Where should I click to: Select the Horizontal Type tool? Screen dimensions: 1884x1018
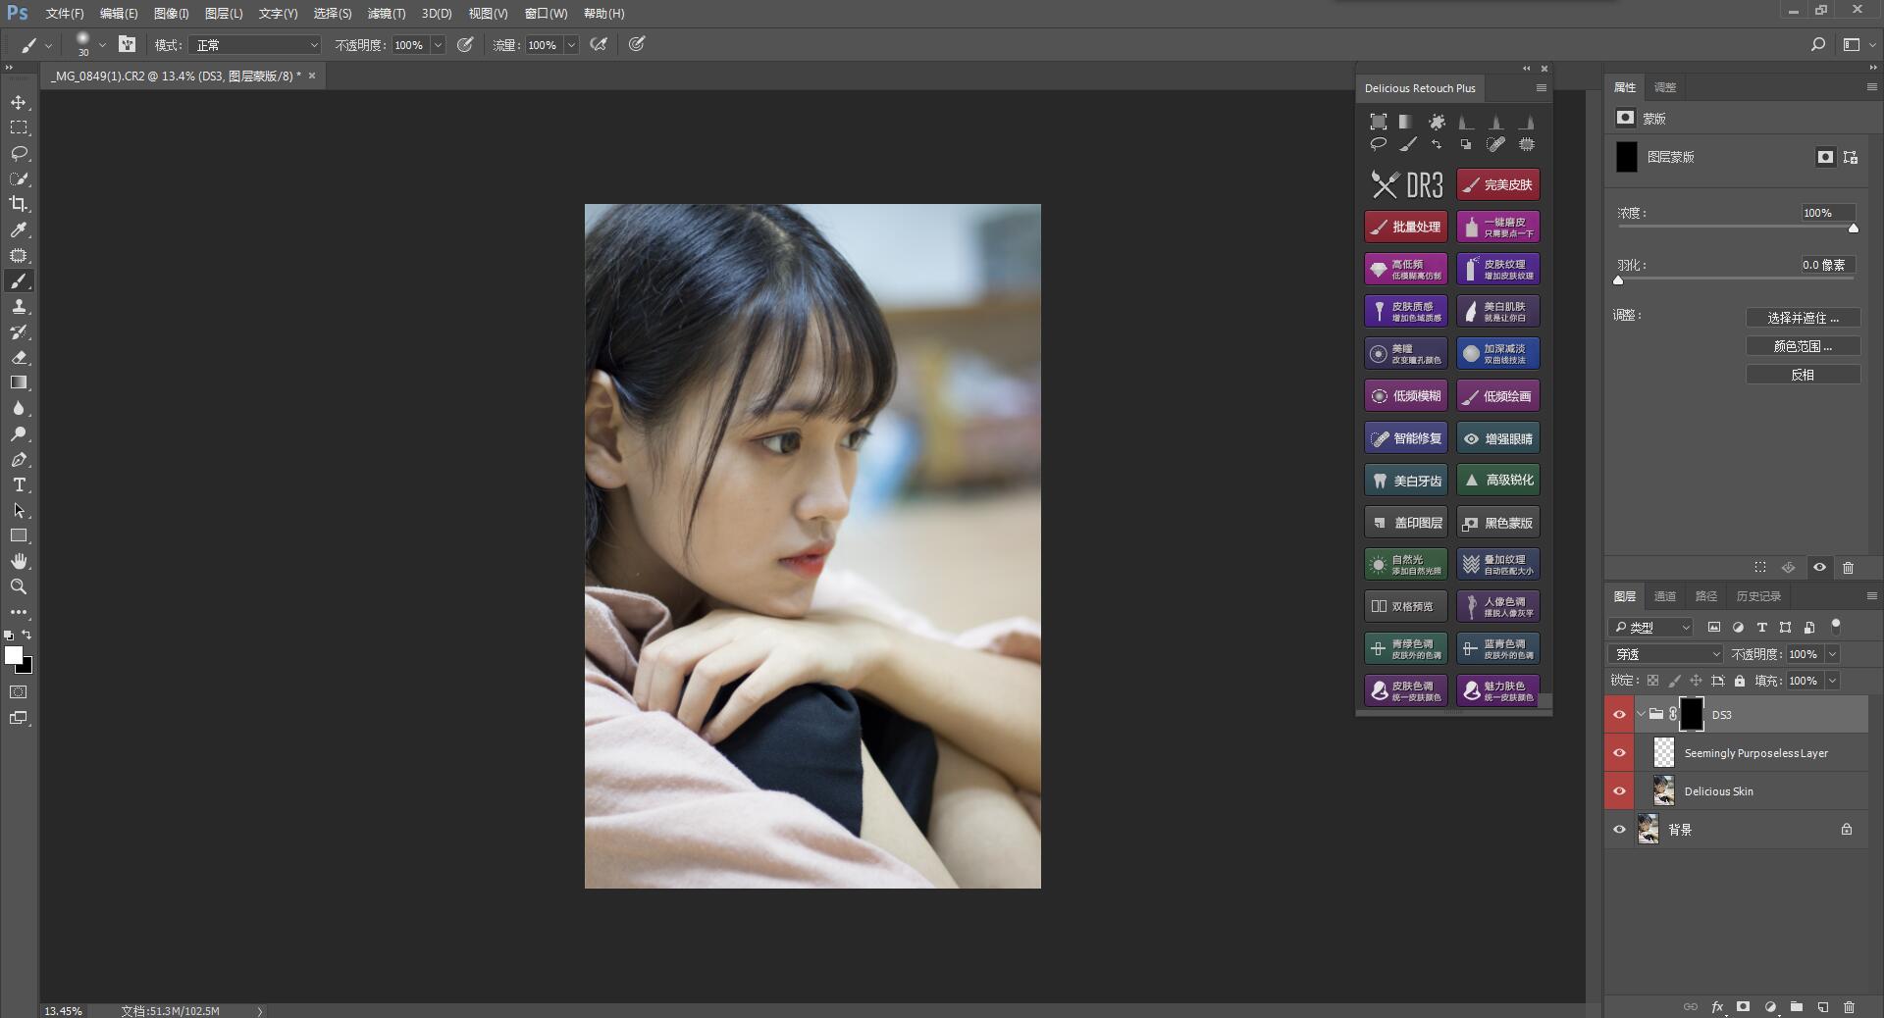point(19,485)
